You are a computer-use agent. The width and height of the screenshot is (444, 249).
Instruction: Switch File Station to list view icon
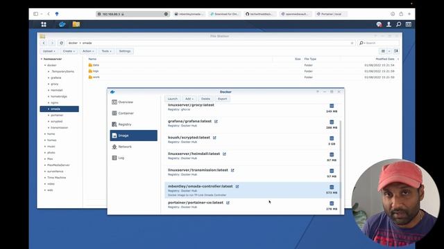383,51
